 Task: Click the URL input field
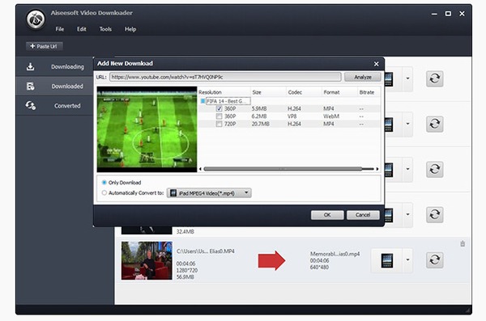pos(225,77)
